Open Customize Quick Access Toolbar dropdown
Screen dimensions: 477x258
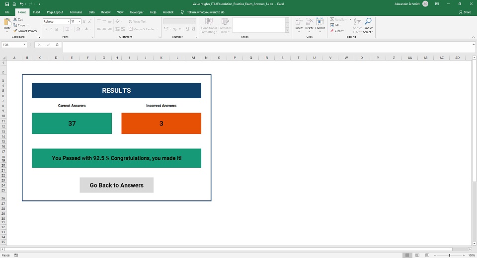click(x=39, y=4)
